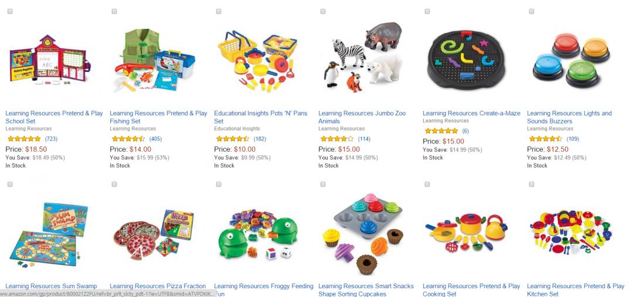
Task: Click the star rating for Lights and Sounds Buzzers
Action: [546, 139]
